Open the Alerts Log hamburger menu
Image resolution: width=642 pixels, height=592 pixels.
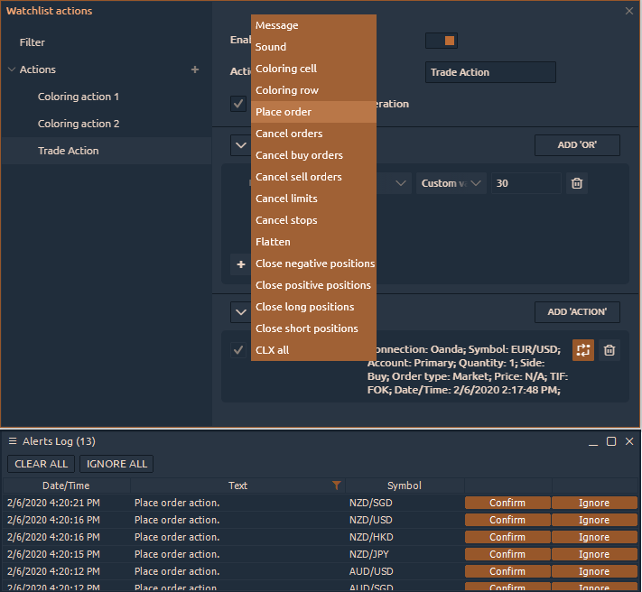click(x=13, y=441)
